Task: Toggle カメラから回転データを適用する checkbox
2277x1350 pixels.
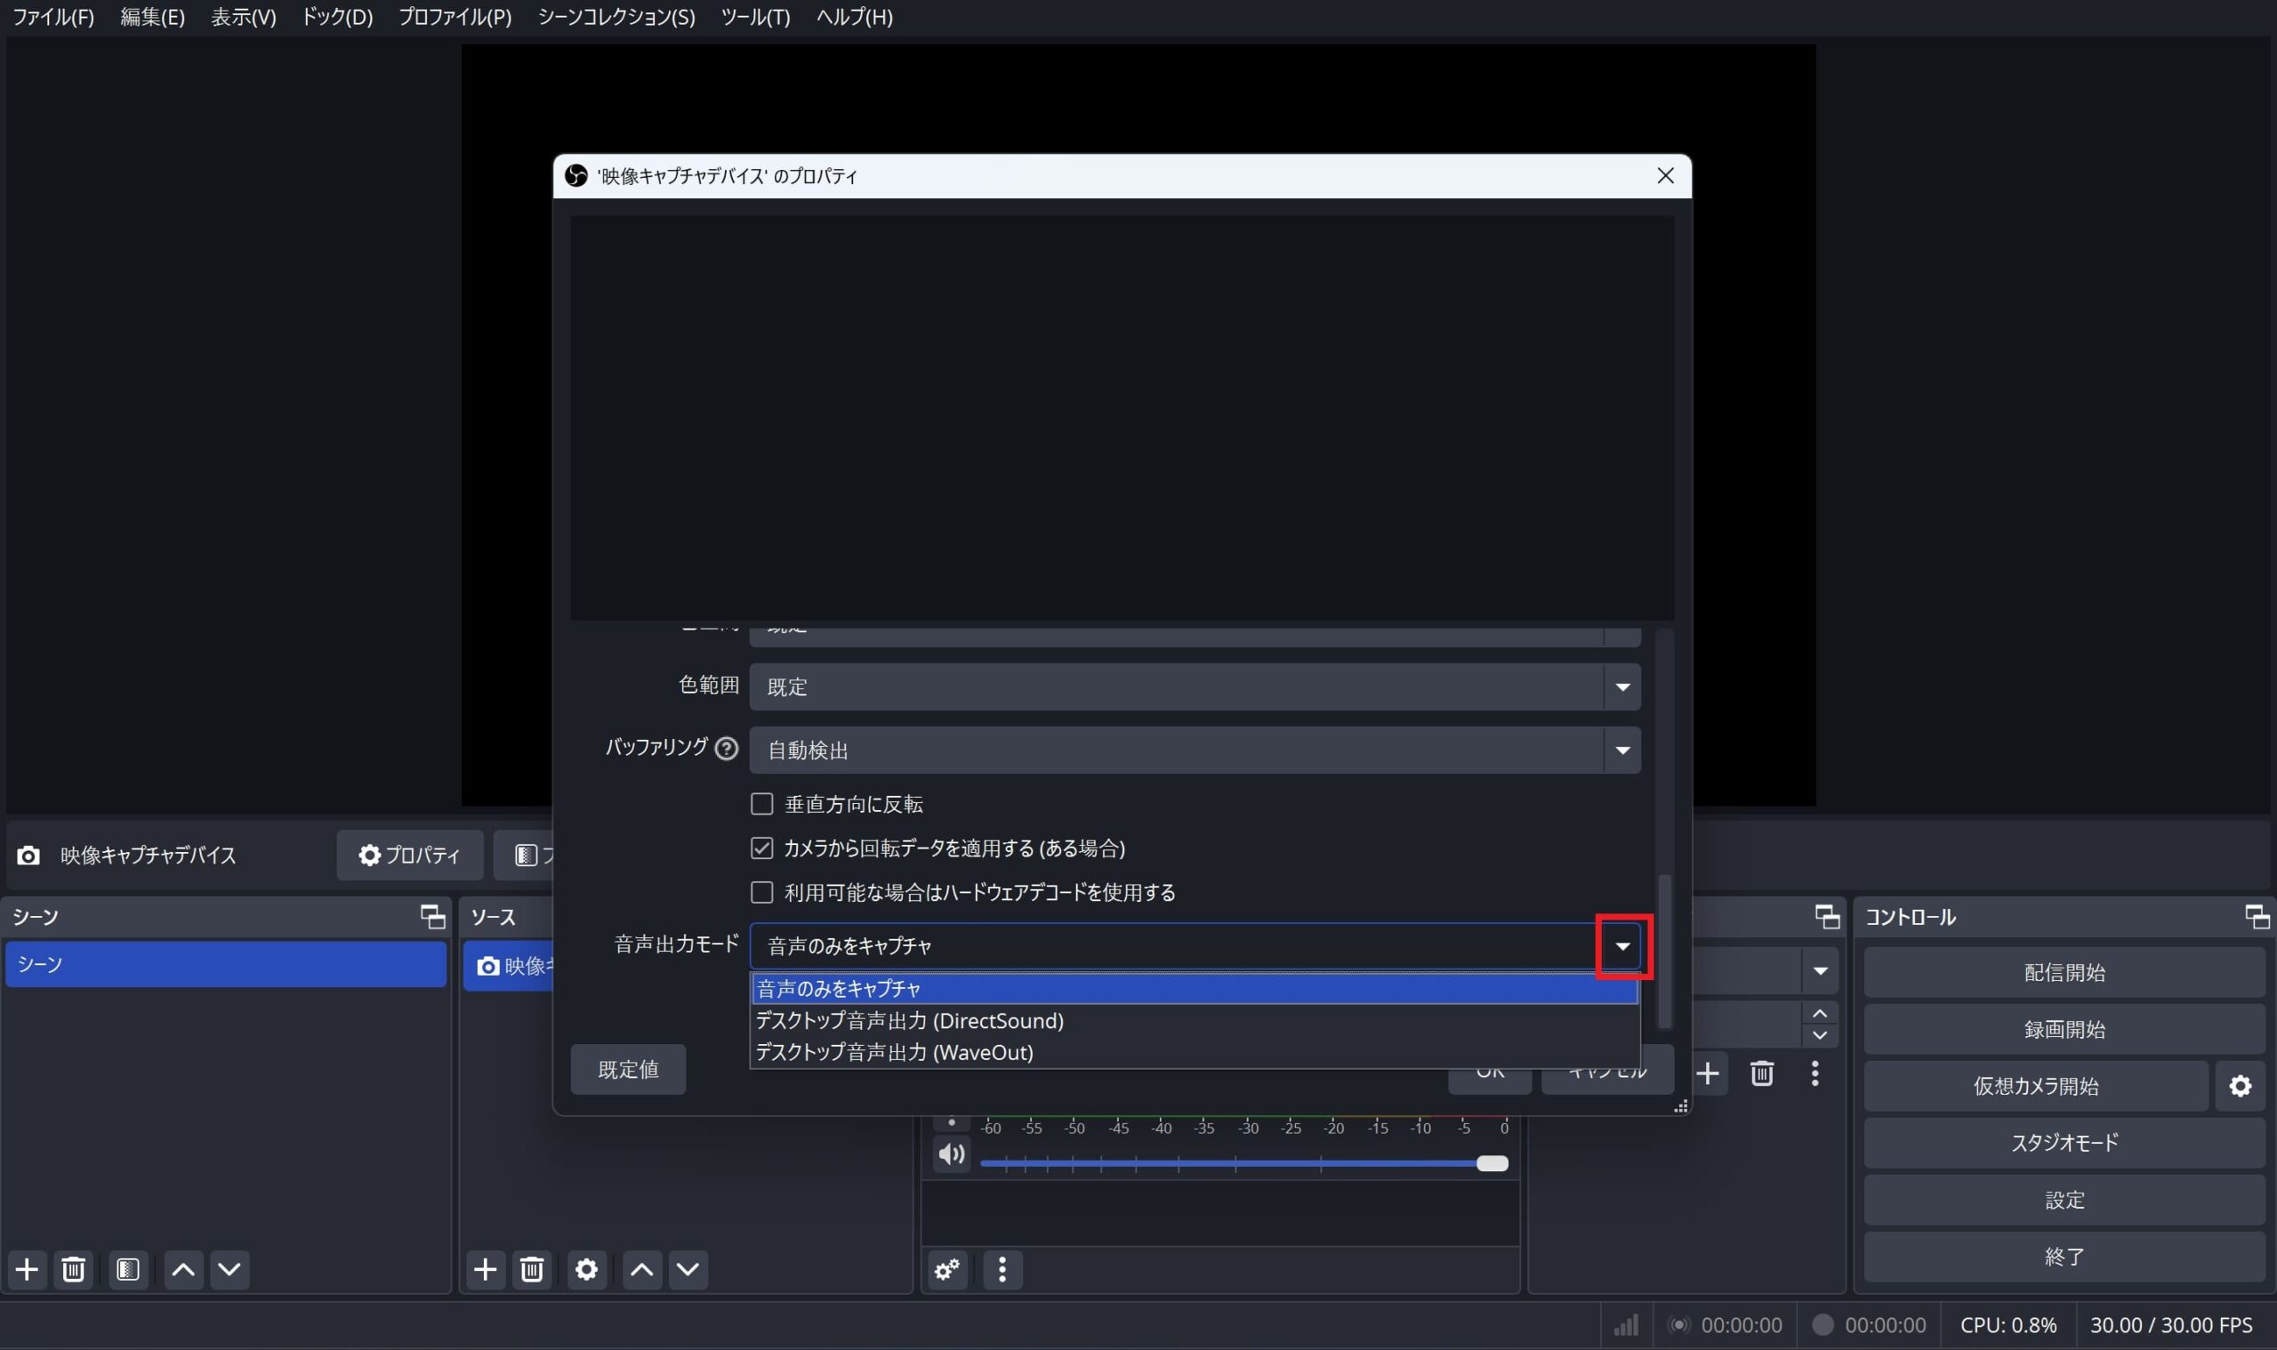Action: point(761,848)
